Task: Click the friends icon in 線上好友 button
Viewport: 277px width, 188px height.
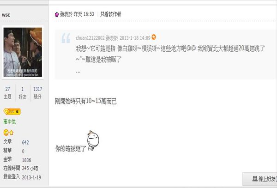Action: (255, 179)
